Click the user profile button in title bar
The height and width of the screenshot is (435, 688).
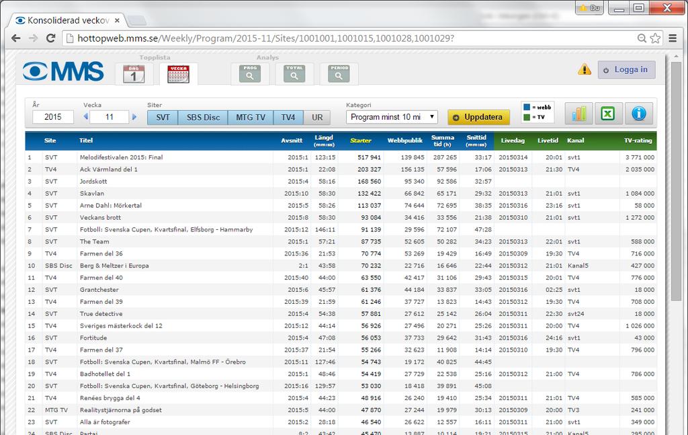pyautogui.click(x=590, y=8)
